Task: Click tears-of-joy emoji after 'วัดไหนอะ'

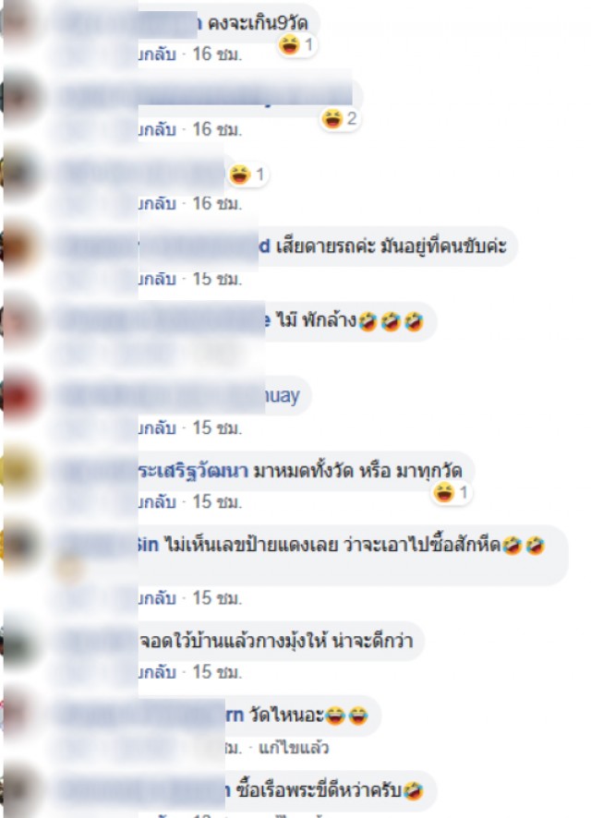Action: tap(335, 716)
